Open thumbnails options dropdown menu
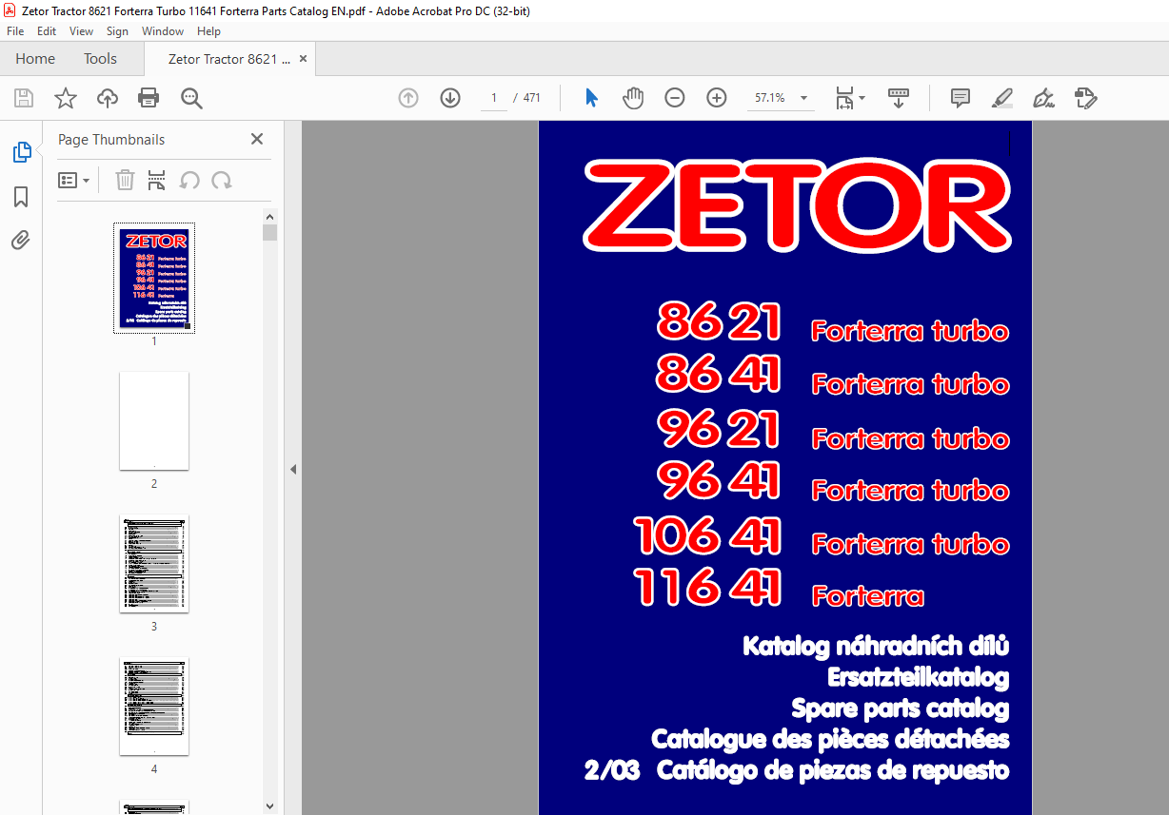Viewport: 1169px width, 815px height. point(73,180)
